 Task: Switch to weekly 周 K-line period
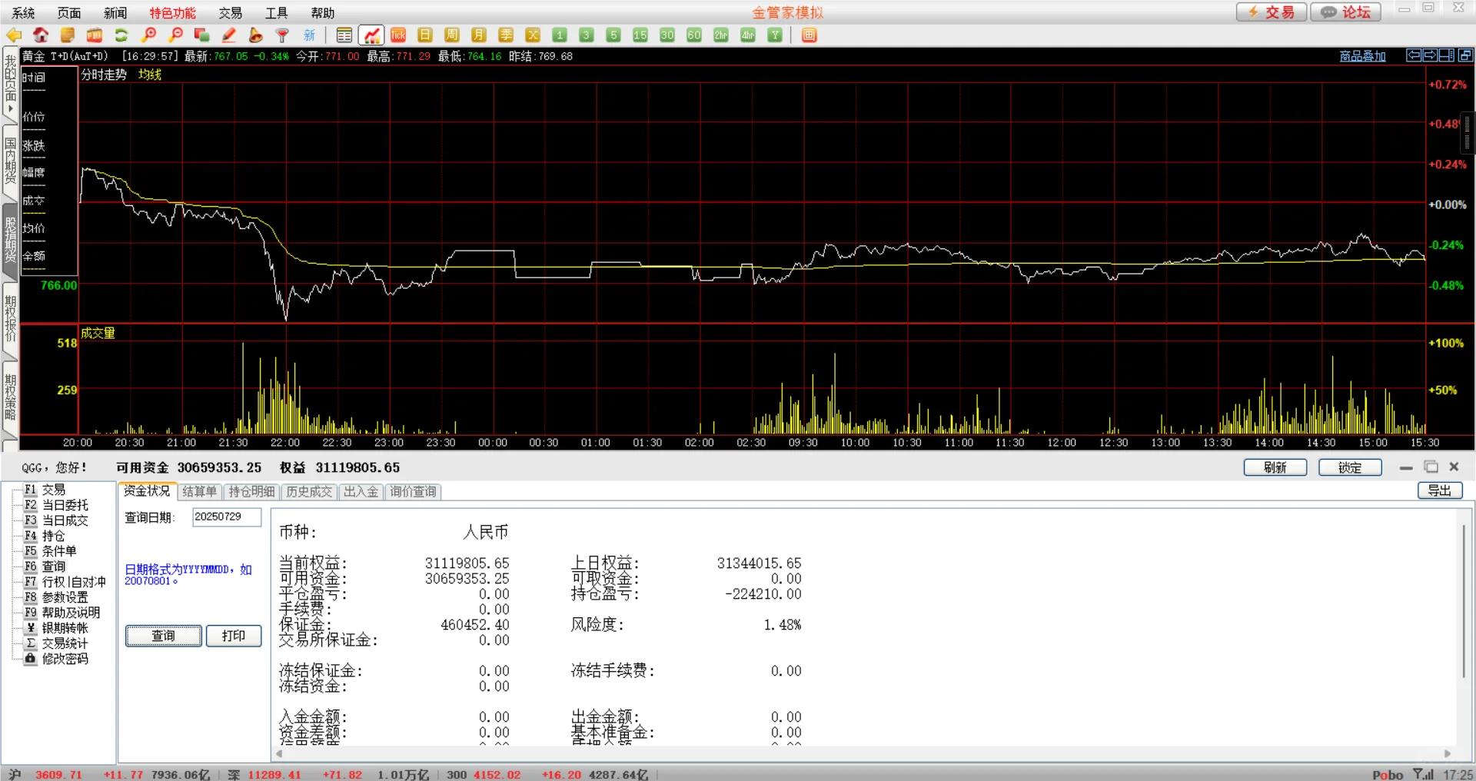coord(452,35)
